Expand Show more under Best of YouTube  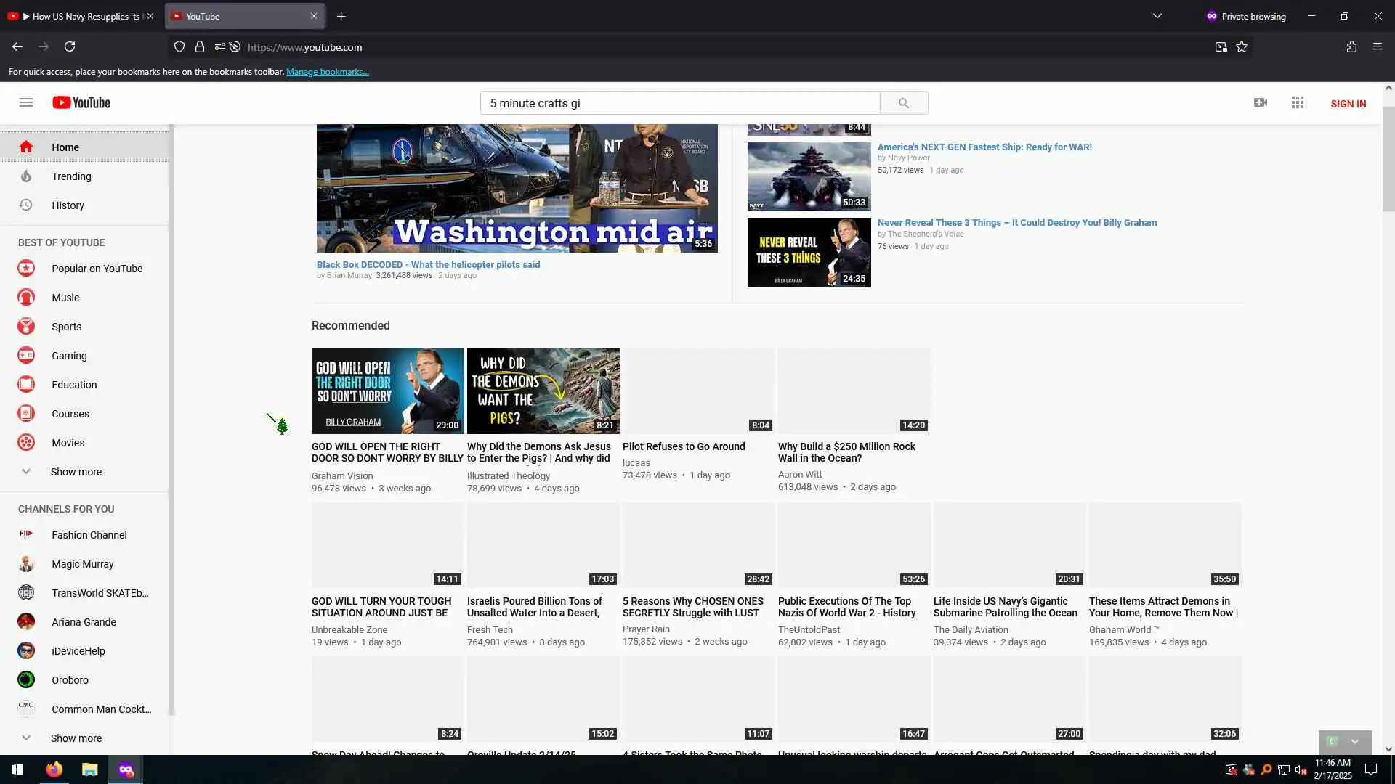point(76,472)
